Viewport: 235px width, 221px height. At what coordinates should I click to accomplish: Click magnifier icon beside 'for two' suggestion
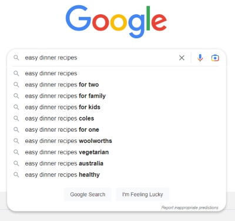[x=16, y=85]
